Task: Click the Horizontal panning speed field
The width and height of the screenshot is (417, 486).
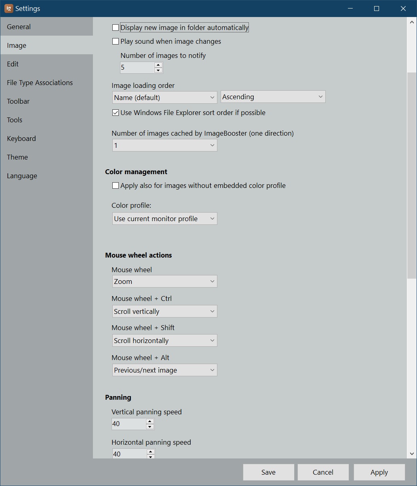Action: [x=129, y=454]
